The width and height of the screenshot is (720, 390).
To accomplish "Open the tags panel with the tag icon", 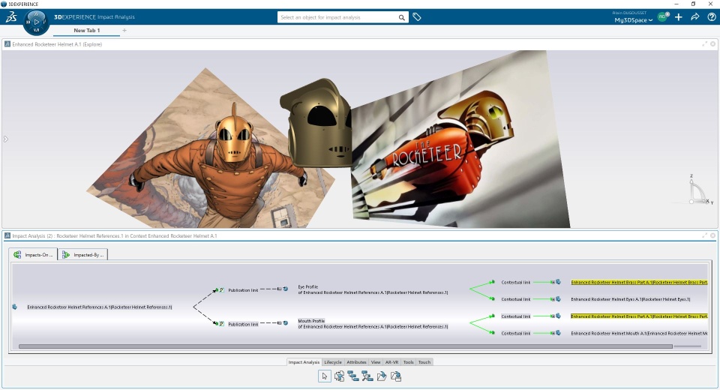I will pyautogui.click(x=417, y=17).
